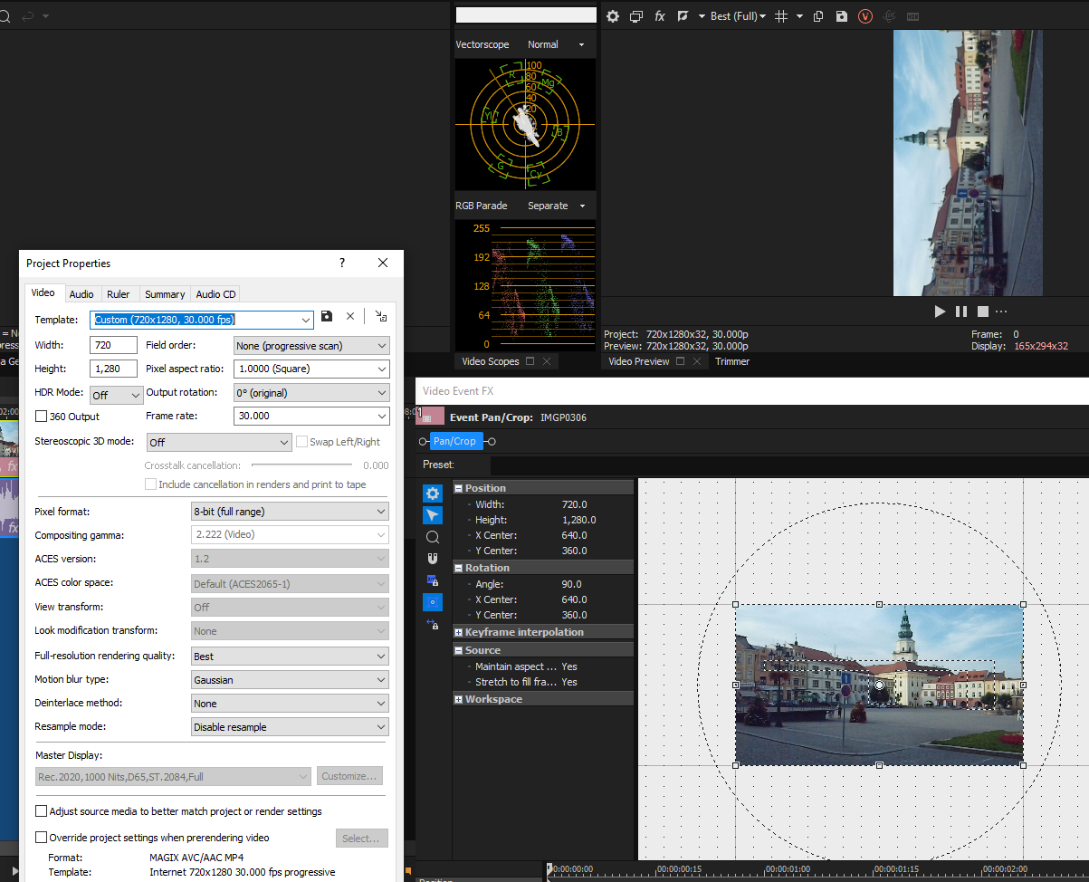This screenshot has width=1089, height=882.
Task: Play the video preview
Action: pyautogui.click(x=940, y=312)
